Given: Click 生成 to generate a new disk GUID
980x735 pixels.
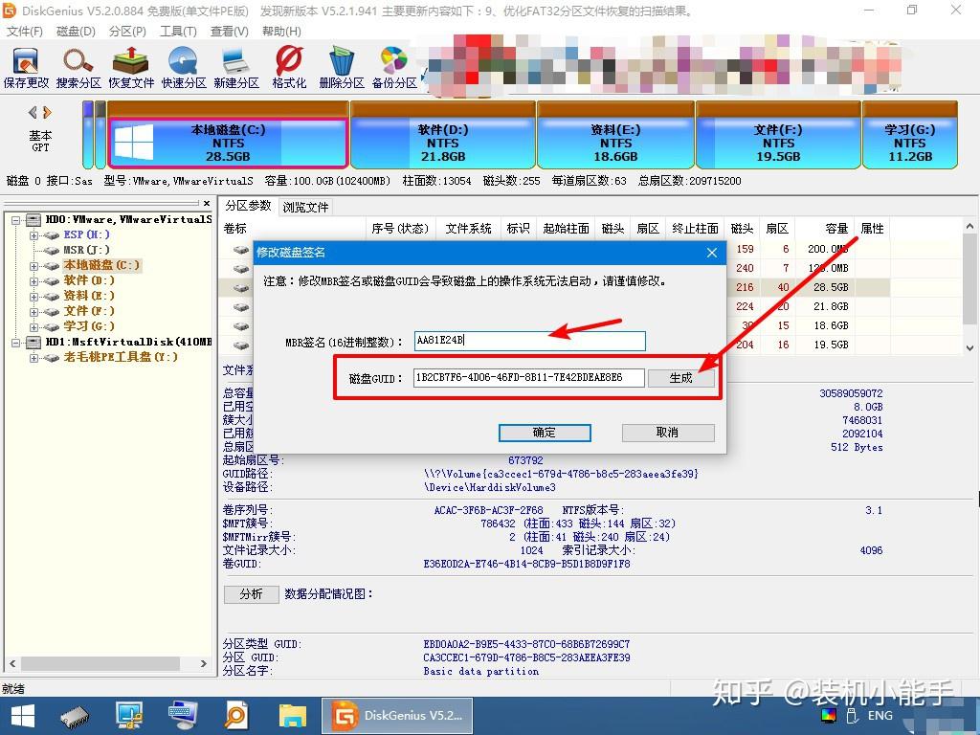Looking at the screenshot, I should point(682,377).
